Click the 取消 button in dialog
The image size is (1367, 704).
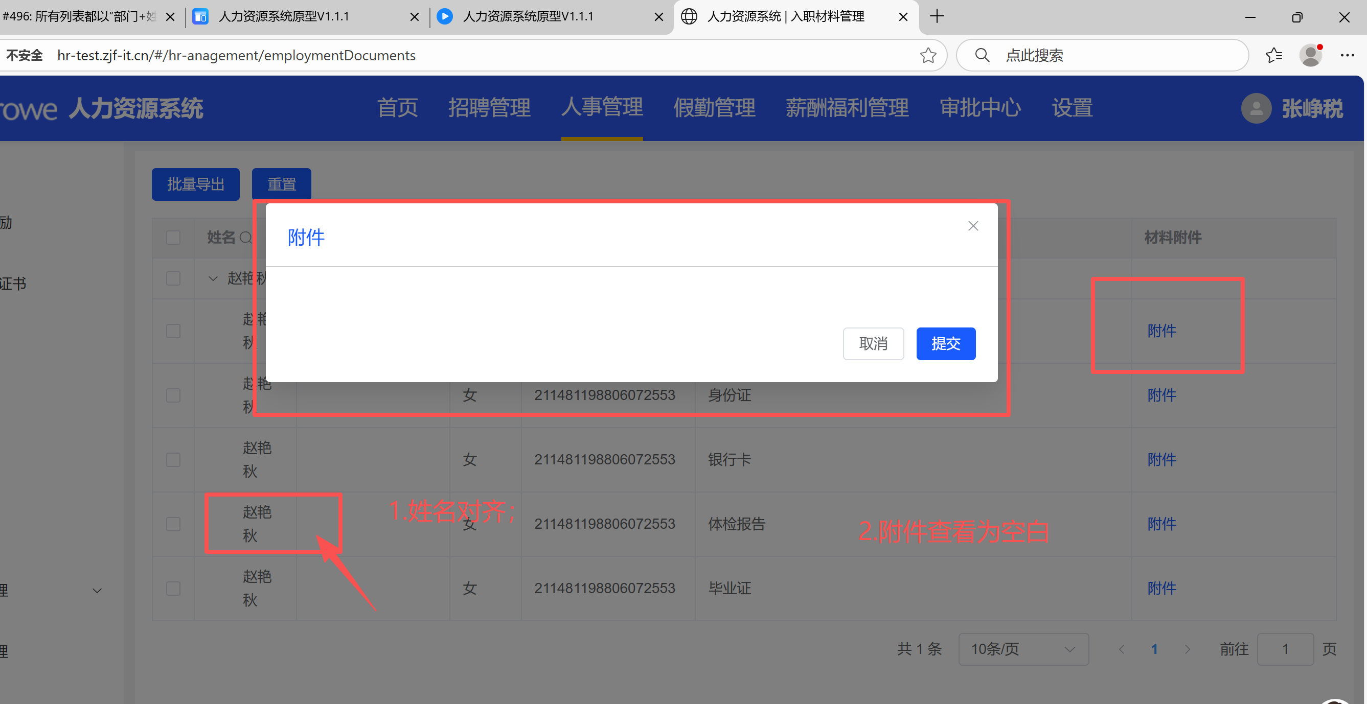coord(873,344)
